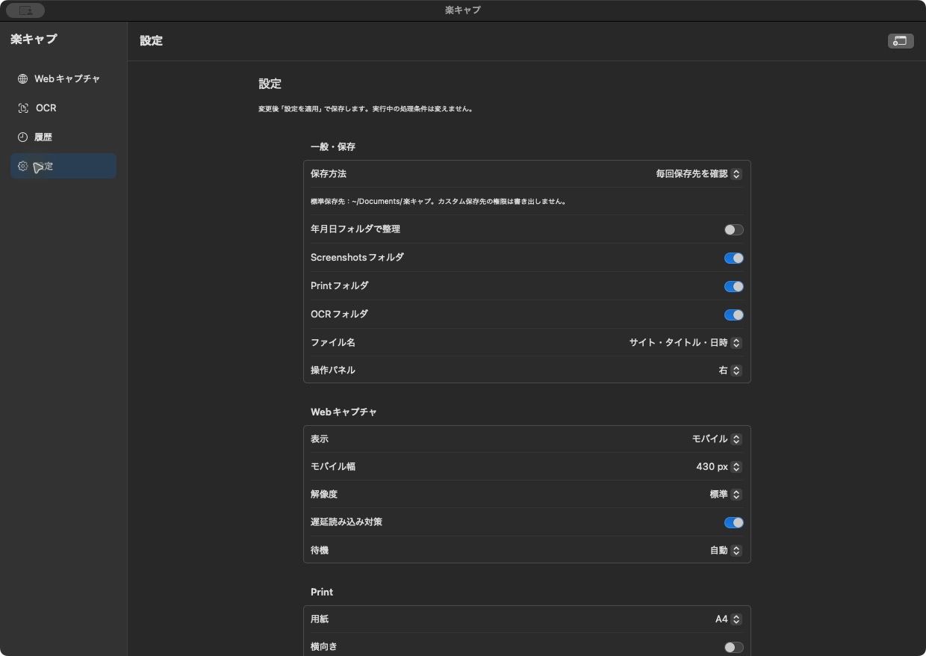Viewport: 926px width, 656px height.
Task: Open the 保存方法 dropdown showing 毎回保存先を確認
Action: pos(698,174)
